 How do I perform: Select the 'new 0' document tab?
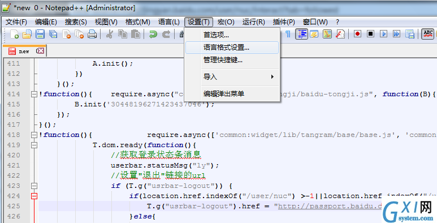[24, 51]
